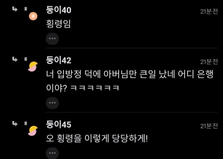Open more options under 둥이42's comment
223x159 pixels.
52,103
